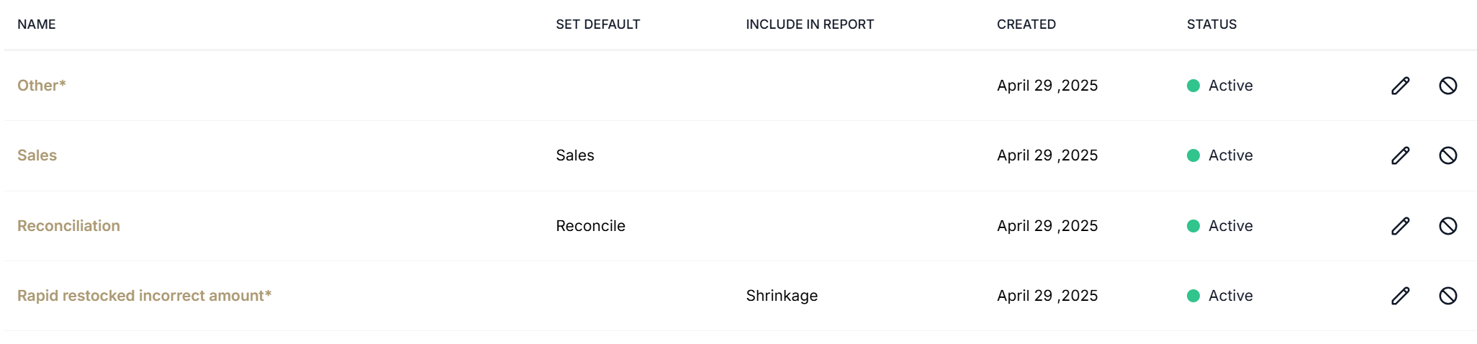The image size is (1477, 344).
Task: Disable the Sales reason using ban icon
Action: tap(1447, 155)
